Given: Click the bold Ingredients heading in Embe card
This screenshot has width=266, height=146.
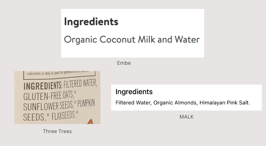Looking at the screenshot, I should (91, 22).
